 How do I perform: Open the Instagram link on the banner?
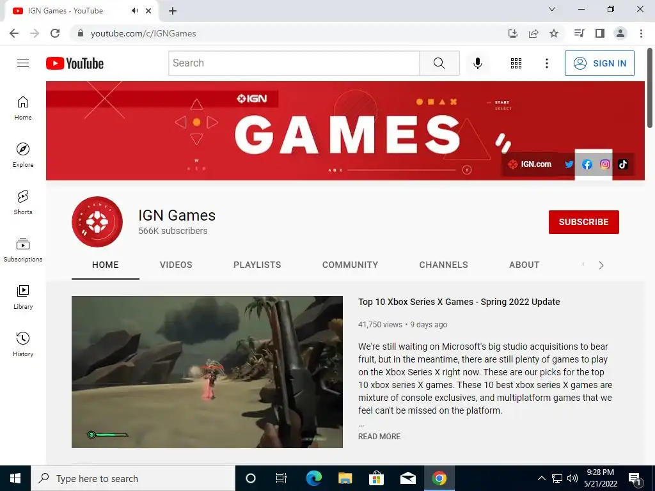pyautogui.click(x=605, y=164)
